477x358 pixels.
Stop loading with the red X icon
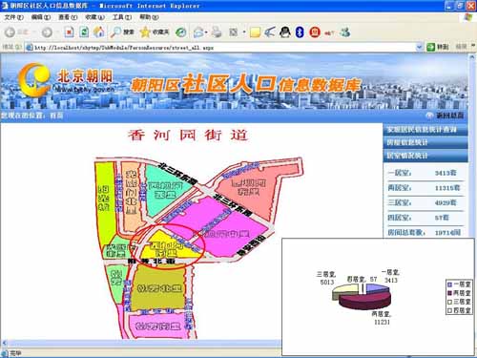tap(69, 32)
